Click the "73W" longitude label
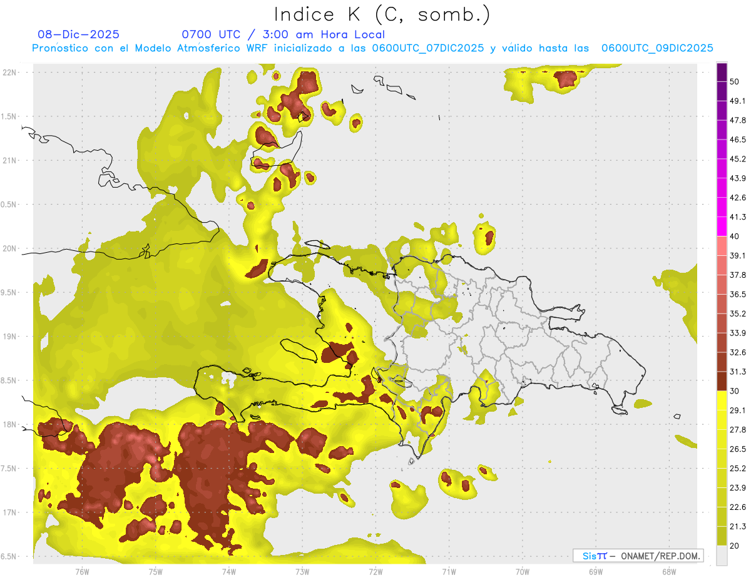Viewport: 751px width, 580px height. click(302, 572)
